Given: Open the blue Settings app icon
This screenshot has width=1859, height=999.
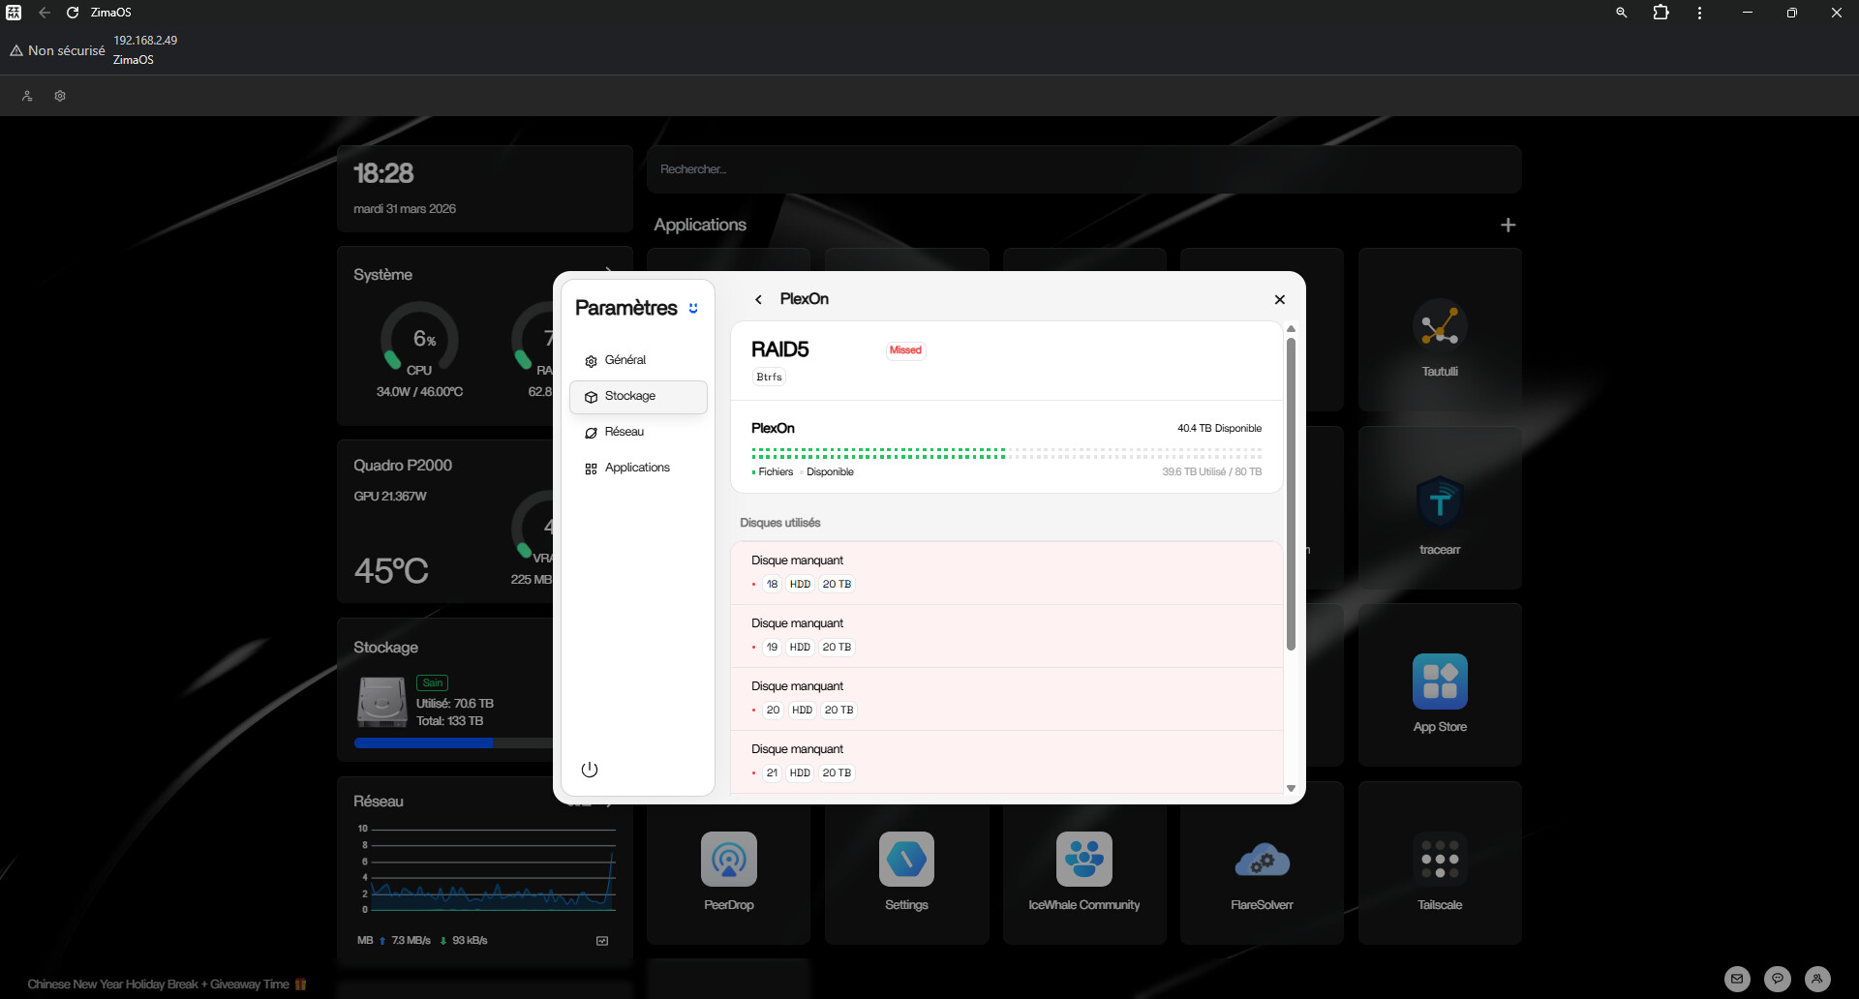Looking at the screenshot, I should [906, 860].
